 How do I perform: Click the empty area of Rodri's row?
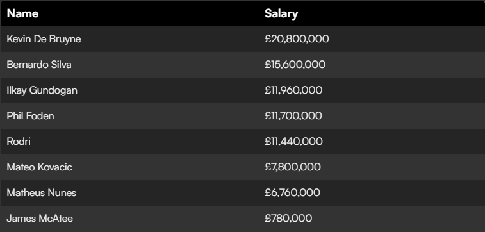tap(402, 142)
